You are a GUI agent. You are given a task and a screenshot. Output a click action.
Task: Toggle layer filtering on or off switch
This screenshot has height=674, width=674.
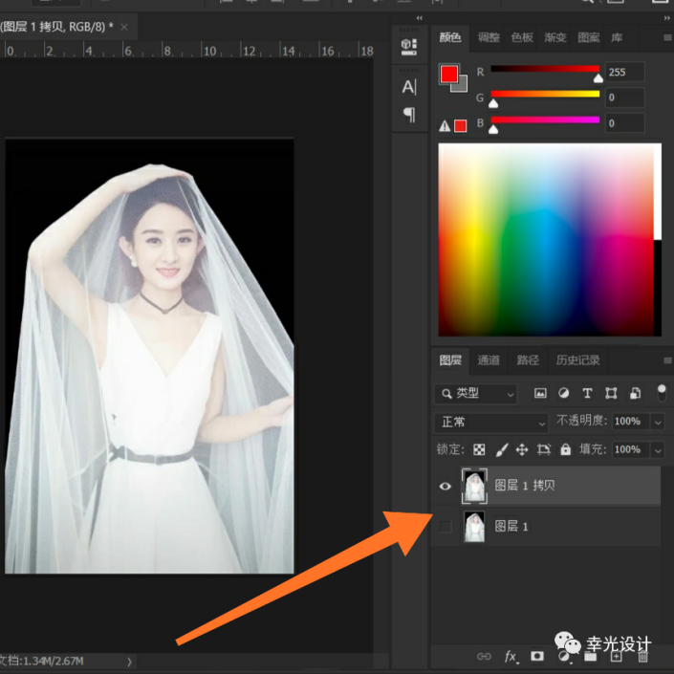pos(662,393)
